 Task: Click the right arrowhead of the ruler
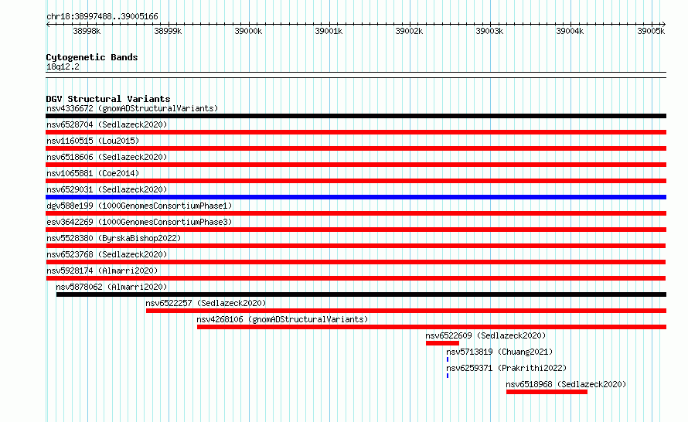(664, 25)
